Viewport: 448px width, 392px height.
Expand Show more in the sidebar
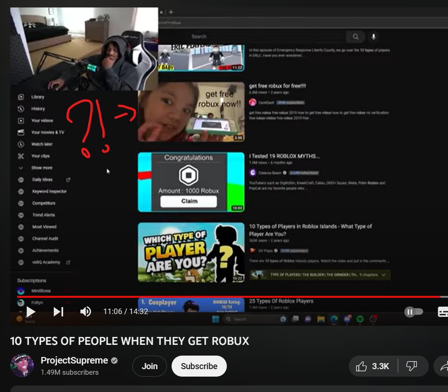tap(42, 168)
